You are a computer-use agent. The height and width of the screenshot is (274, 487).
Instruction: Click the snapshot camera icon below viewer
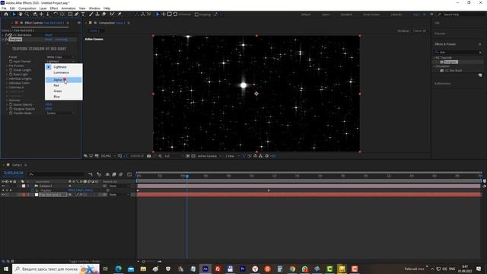[x=149, y=156]
